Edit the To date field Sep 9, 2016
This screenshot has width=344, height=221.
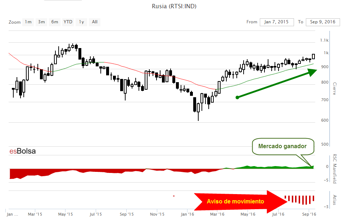click(323, 22)
